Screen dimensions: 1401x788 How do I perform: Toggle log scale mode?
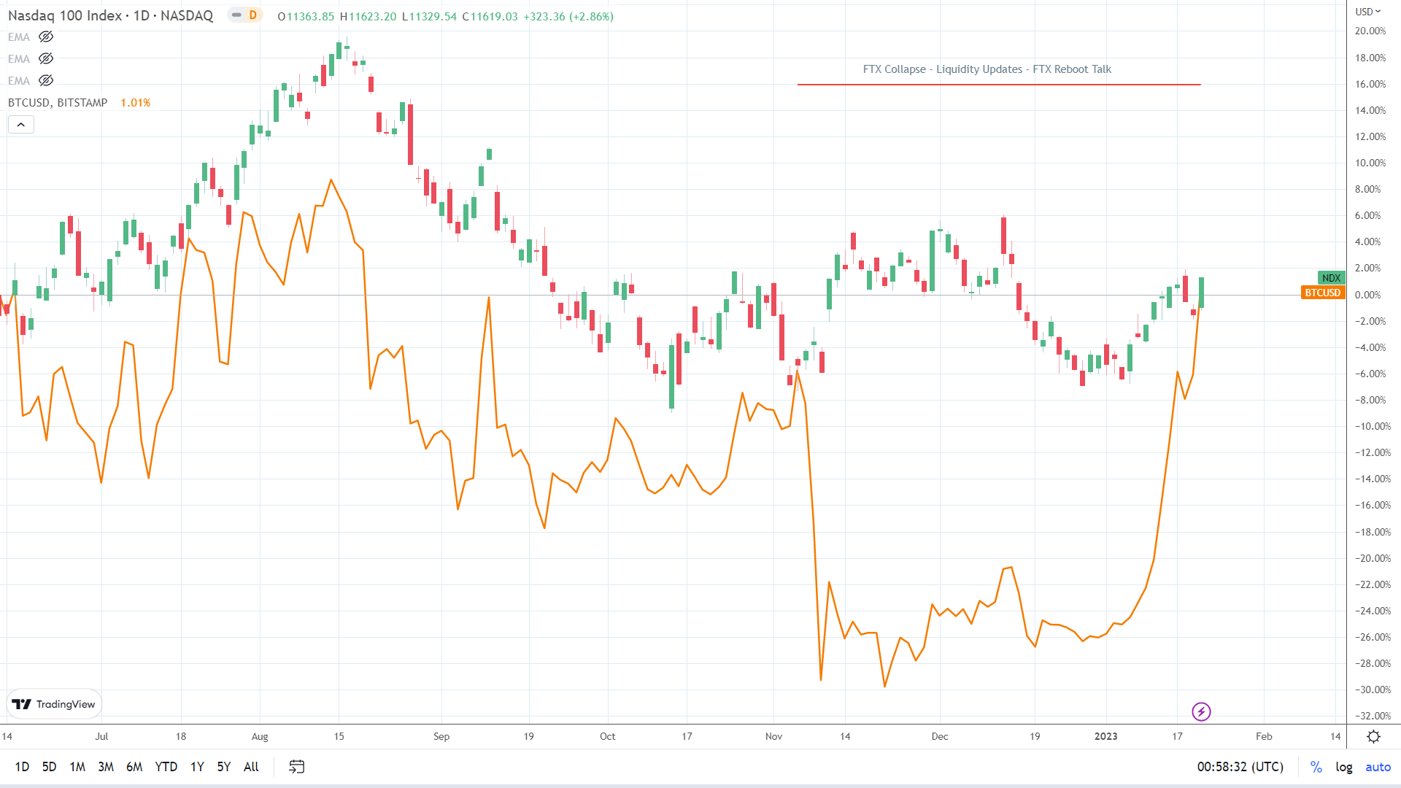[x=1344, y=767]
